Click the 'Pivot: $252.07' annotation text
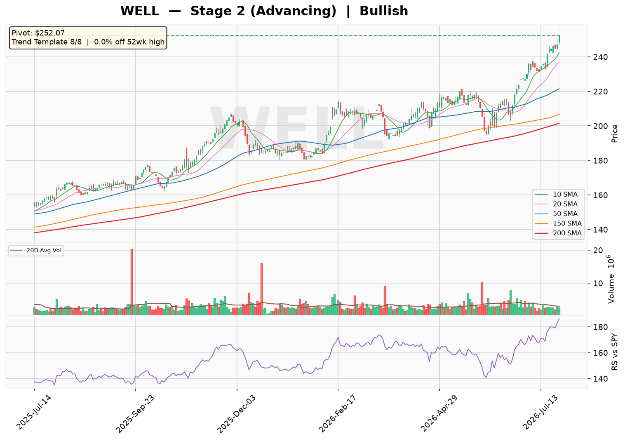Image resolution: width=625 pixels, height=441 pixels. pyautogui.click(x=38, y=33)
